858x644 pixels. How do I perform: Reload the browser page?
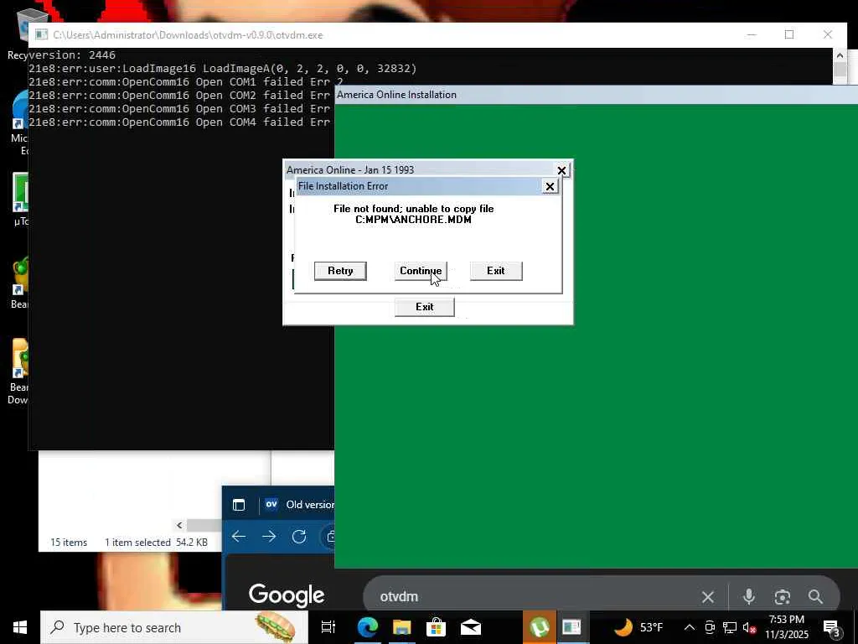[x=299, y=536]
